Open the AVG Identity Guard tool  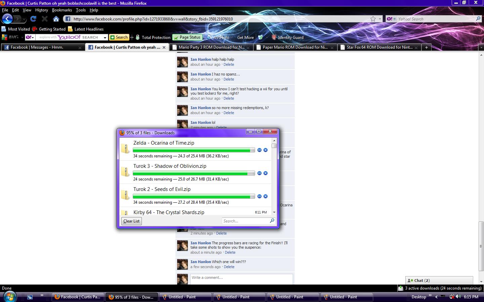[287, 37]
